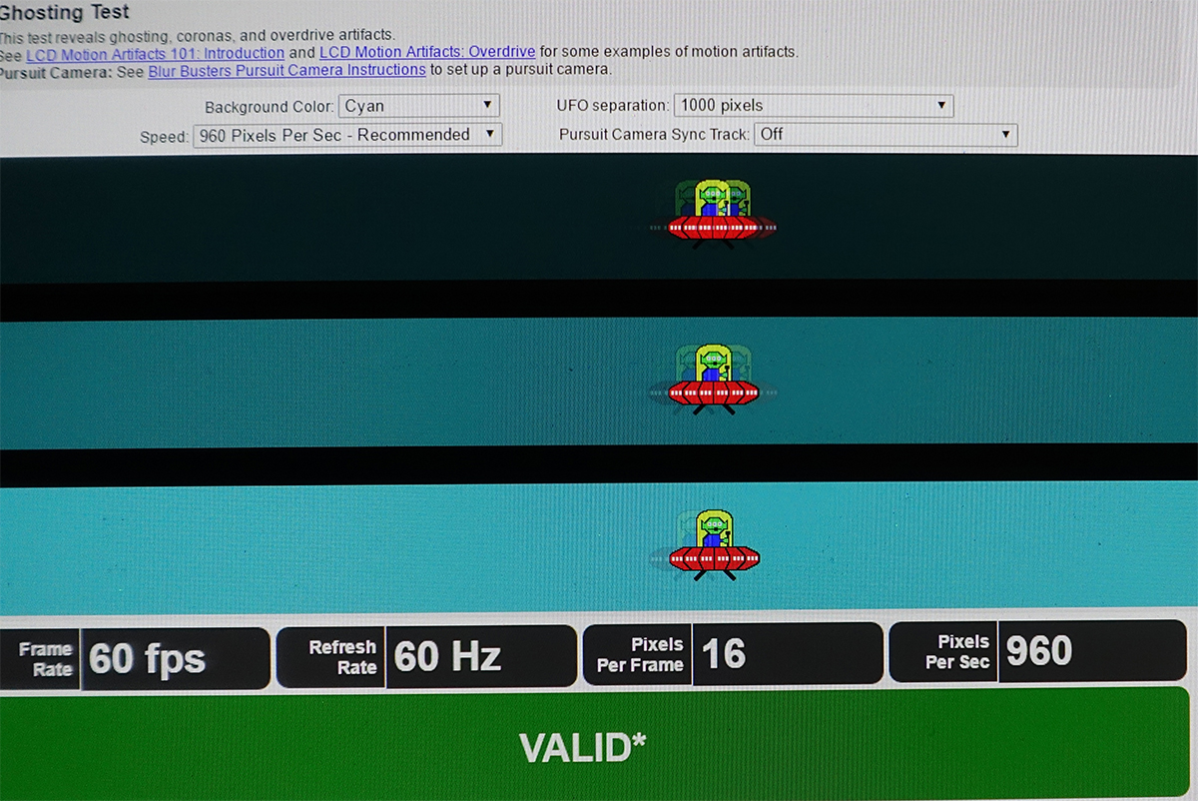This screenshot has width=1198, height=801.
Task: Click the Pixels Per Frame label
Action: pos(640,655)
